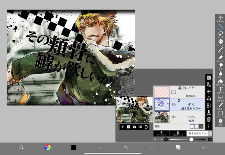Click the 普通 blend mode text on layer 1

[191, 121]
